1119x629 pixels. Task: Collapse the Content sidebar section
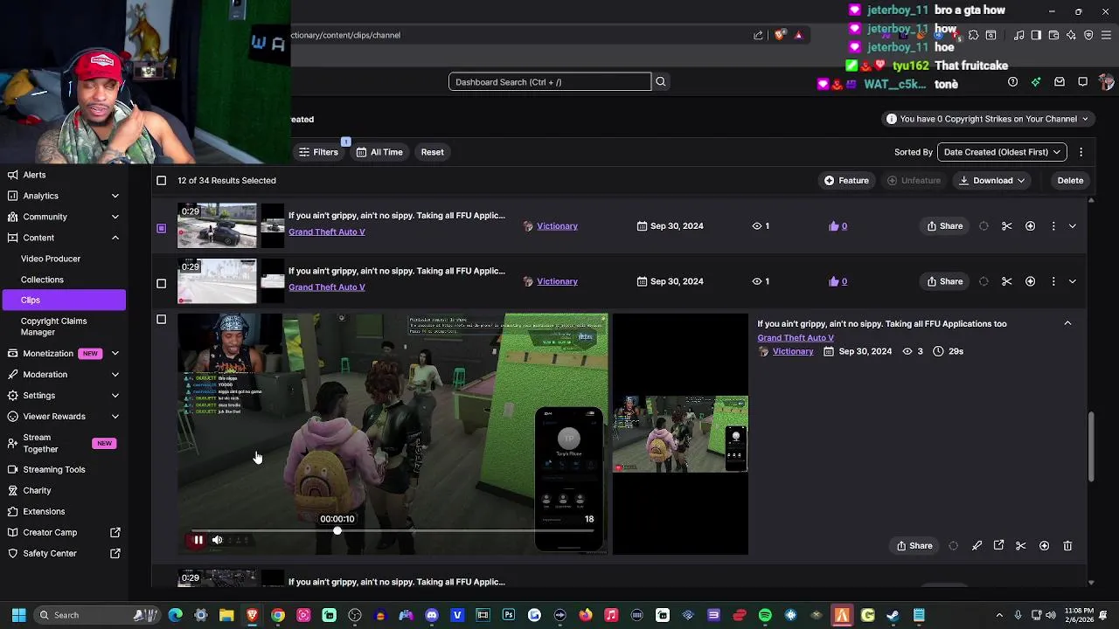point(115,238)
